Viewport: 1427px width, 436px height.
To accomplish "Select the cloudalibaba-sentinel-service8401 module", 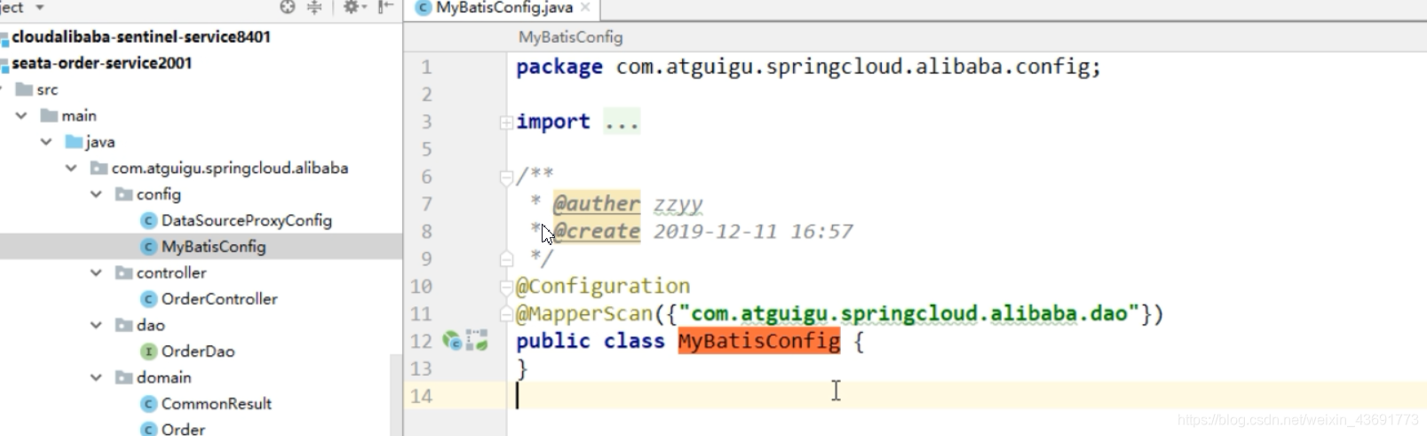I will click(x=141, y=37).
